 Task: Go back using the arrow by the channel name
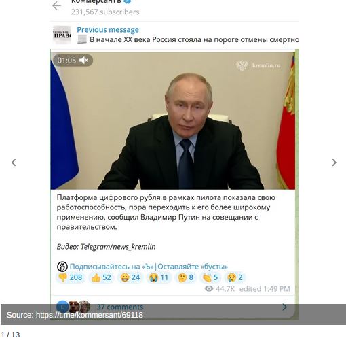(x=56, y=6)
